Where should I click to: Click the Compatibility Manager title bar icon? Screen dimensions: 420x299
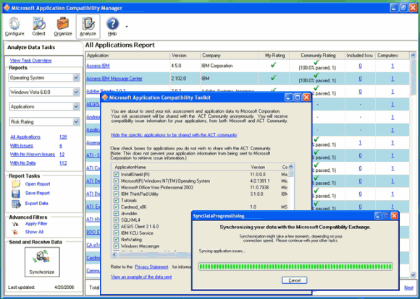coord(7,7)
